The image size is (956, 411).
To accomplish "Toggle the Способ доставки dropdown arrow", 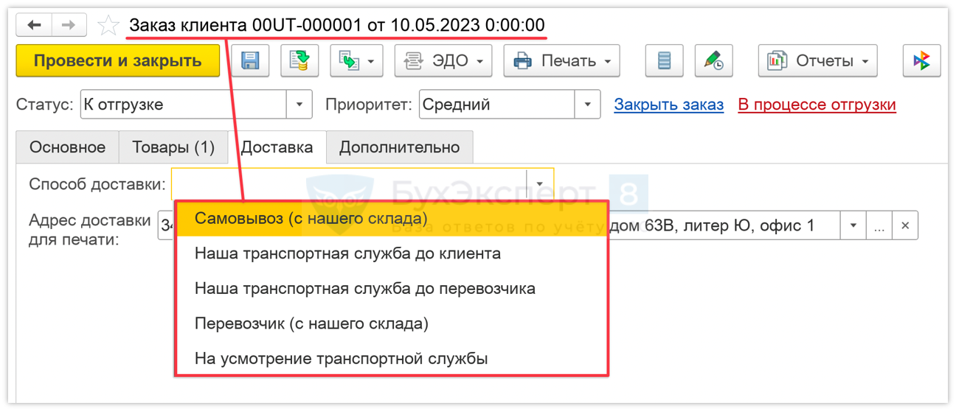I will 540,184.
